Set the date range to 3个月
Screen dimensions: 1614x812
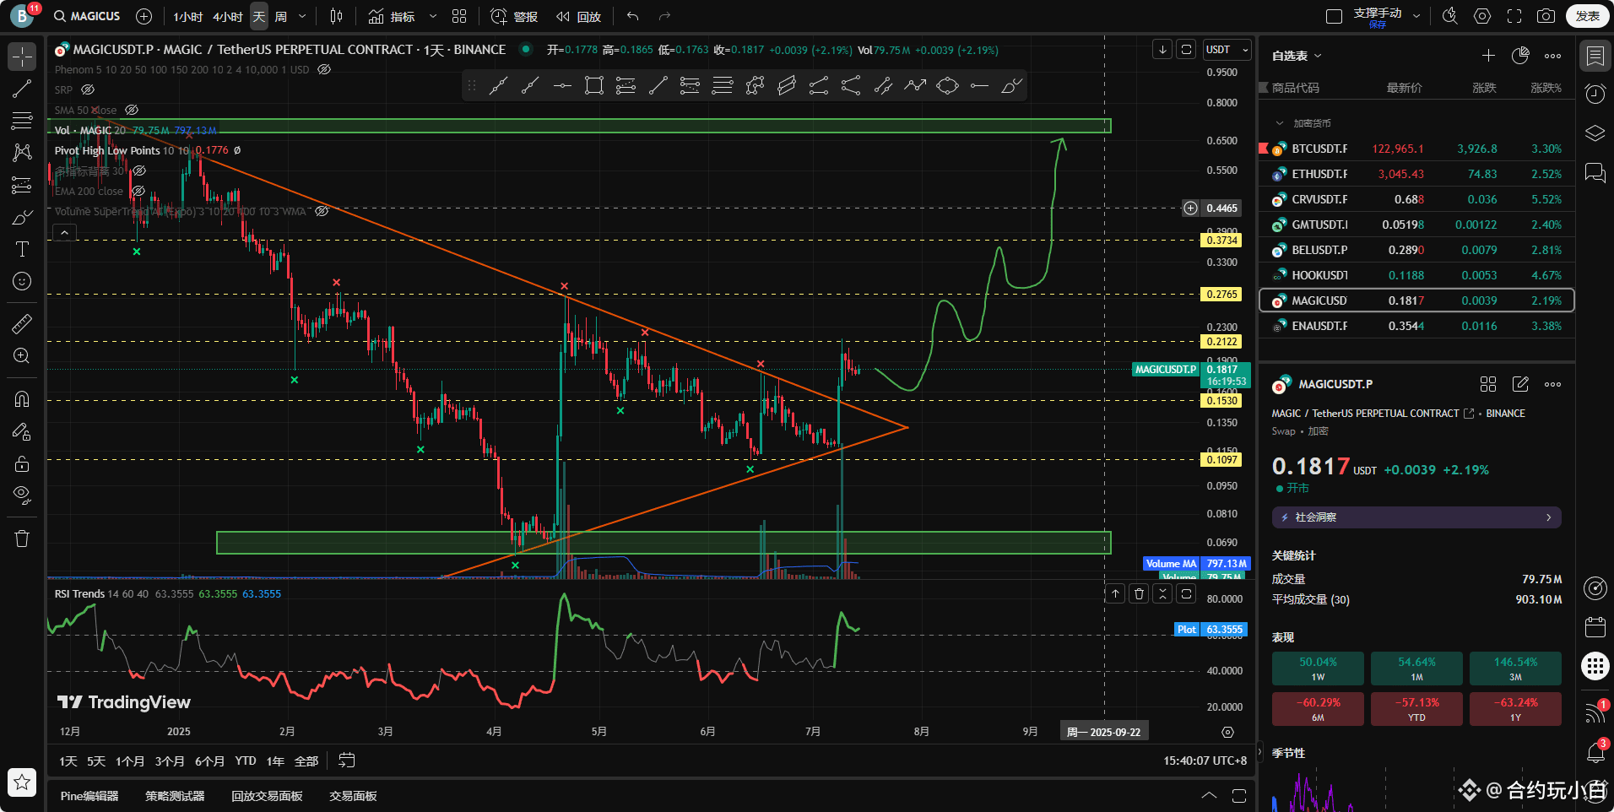point(170,761)
